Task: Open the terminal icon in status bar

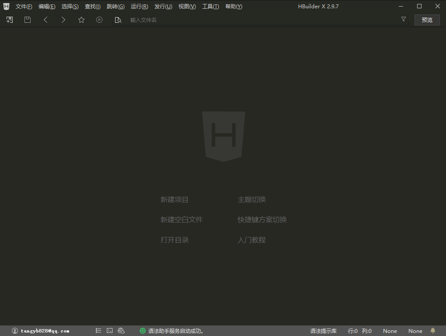Action: pyautogui.click(x=110, y=331)
